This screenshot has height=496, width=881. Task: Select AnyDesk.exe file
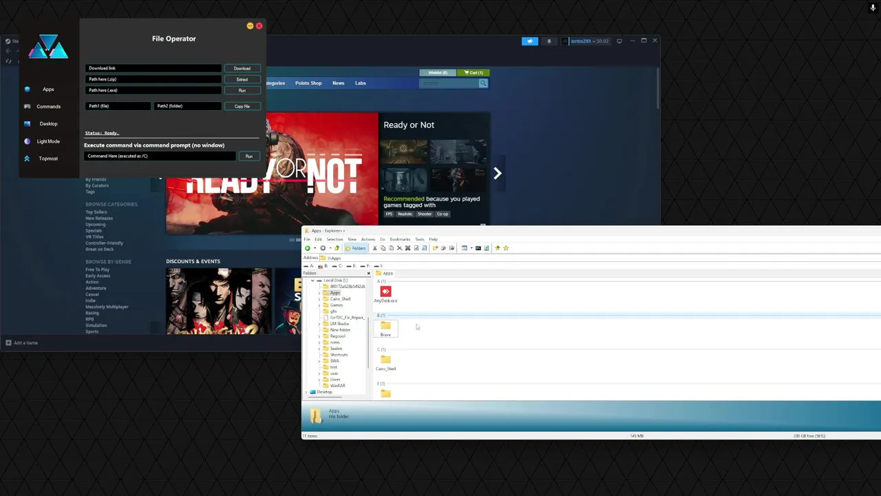coord(385,294)
